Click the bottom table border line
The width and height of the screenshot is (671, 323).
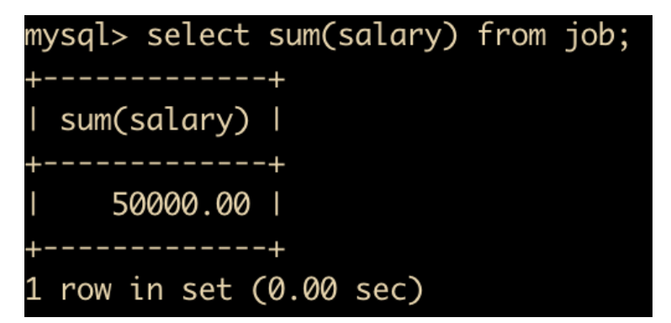[x=155, y=250]
